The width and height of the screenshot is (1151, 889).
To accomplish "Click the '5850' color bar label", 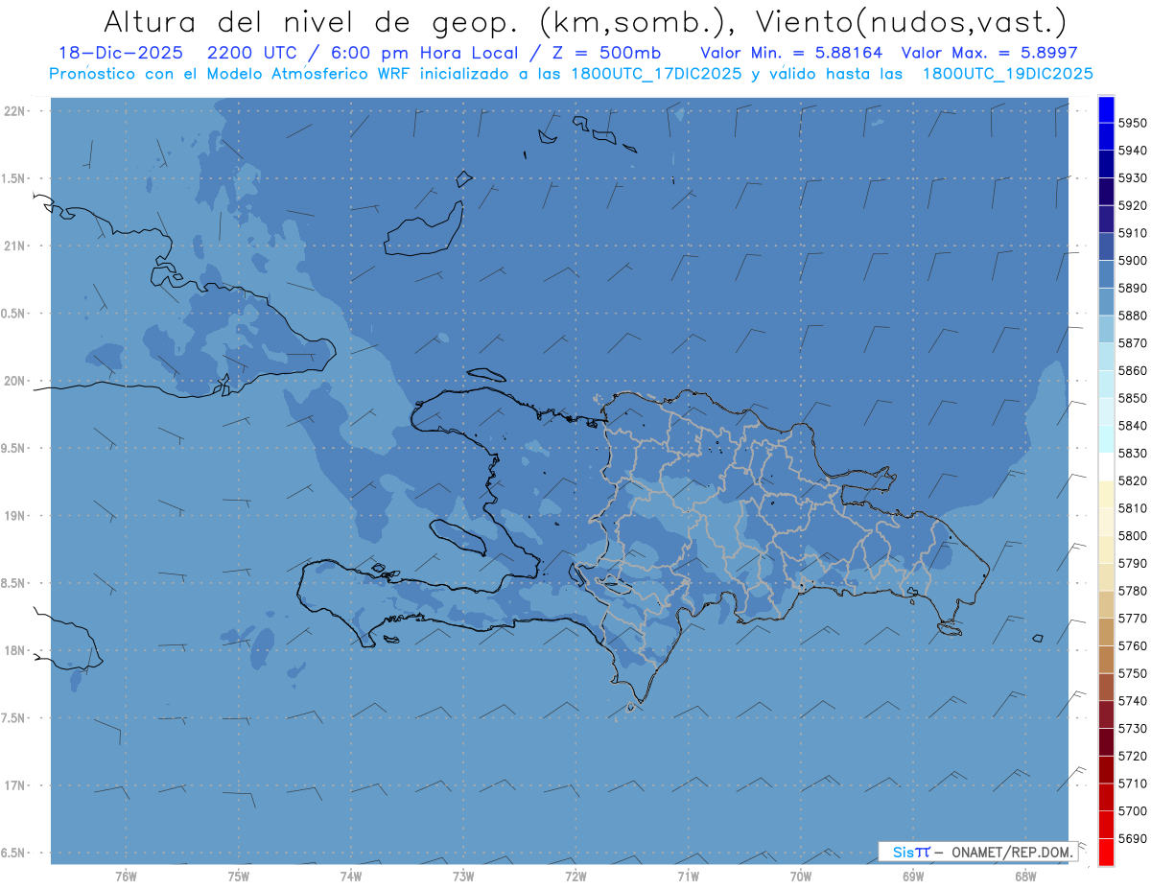I will pyautogui.click(x=1132, y=398).
